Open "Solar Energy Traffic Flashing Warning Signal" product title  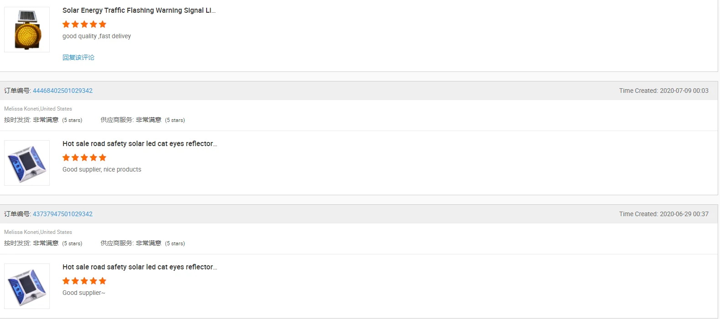pos(139,10)
